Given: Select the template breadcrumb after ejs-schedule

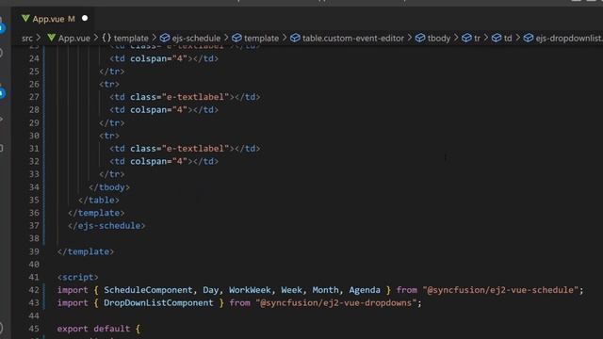Looking at the screenshot, I should [x=262, y=38].
